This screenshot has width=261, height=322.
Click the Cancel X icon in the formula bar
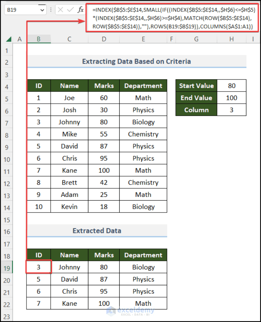point(60,10)
